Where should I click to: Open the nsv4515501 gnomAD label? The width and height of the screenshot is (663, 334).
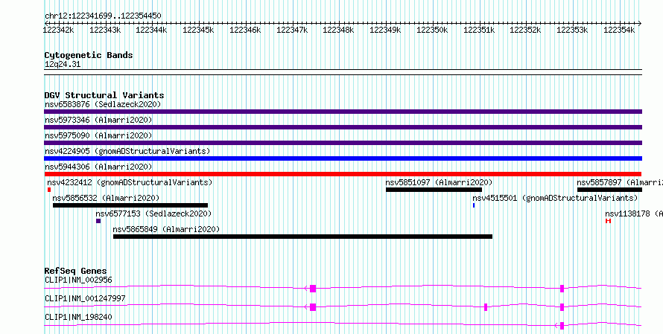point(555,198)
